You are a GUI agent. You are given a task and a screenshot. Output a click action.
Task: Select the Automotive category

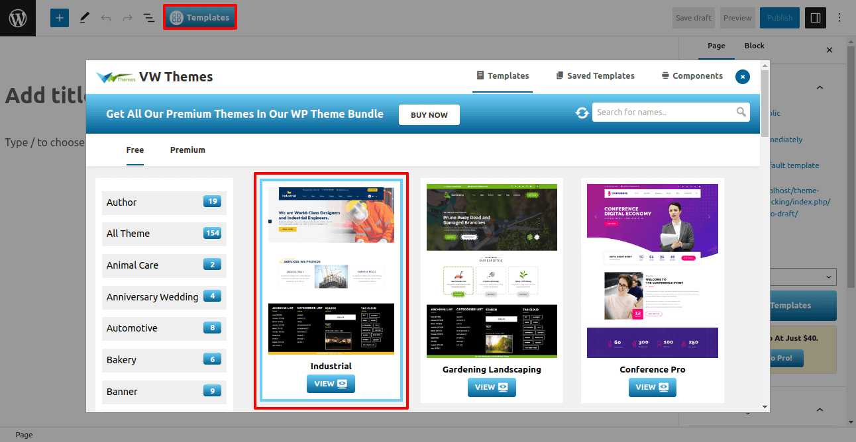[164, 328]
